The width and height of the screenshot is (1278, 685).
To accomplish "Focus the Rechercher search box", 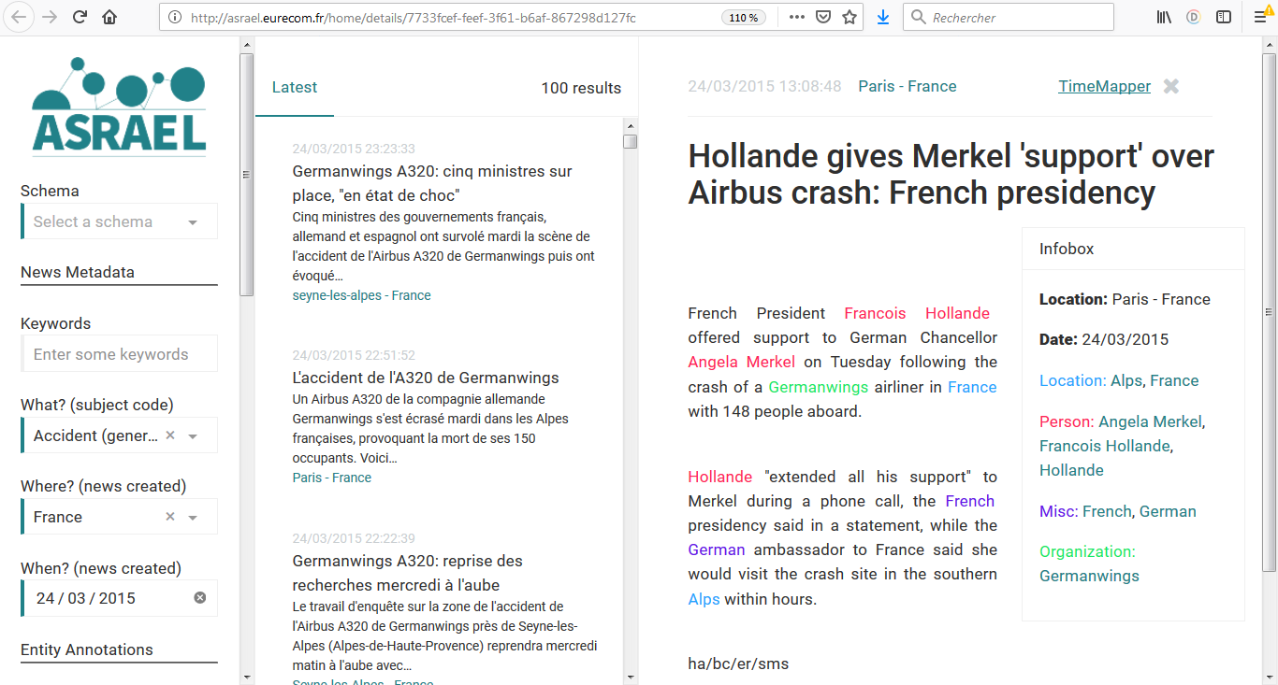I will coord(1009,17).
